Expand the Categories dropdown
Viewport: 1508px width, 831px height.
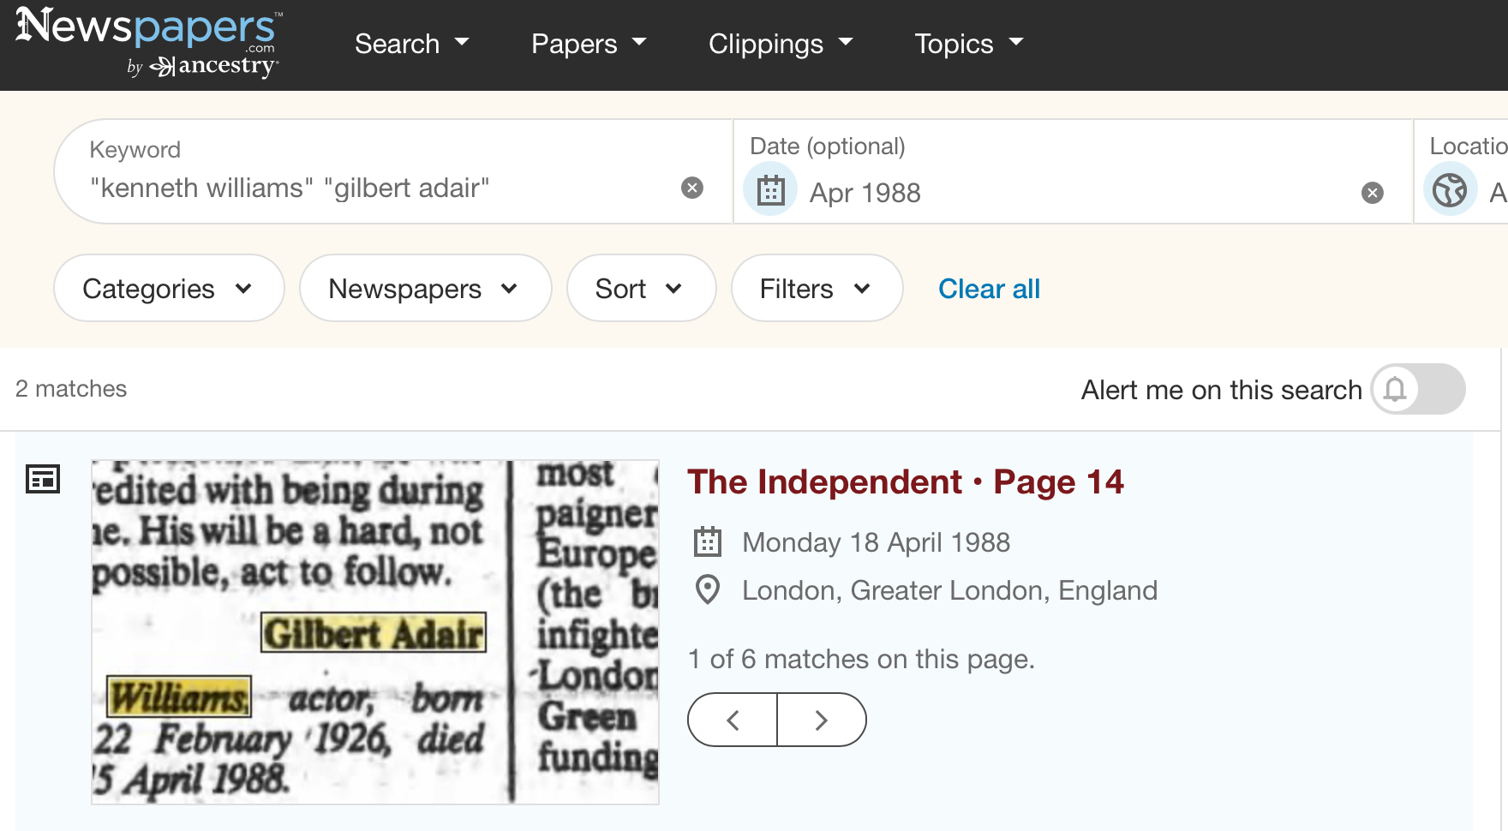click(x=168, y=289)
